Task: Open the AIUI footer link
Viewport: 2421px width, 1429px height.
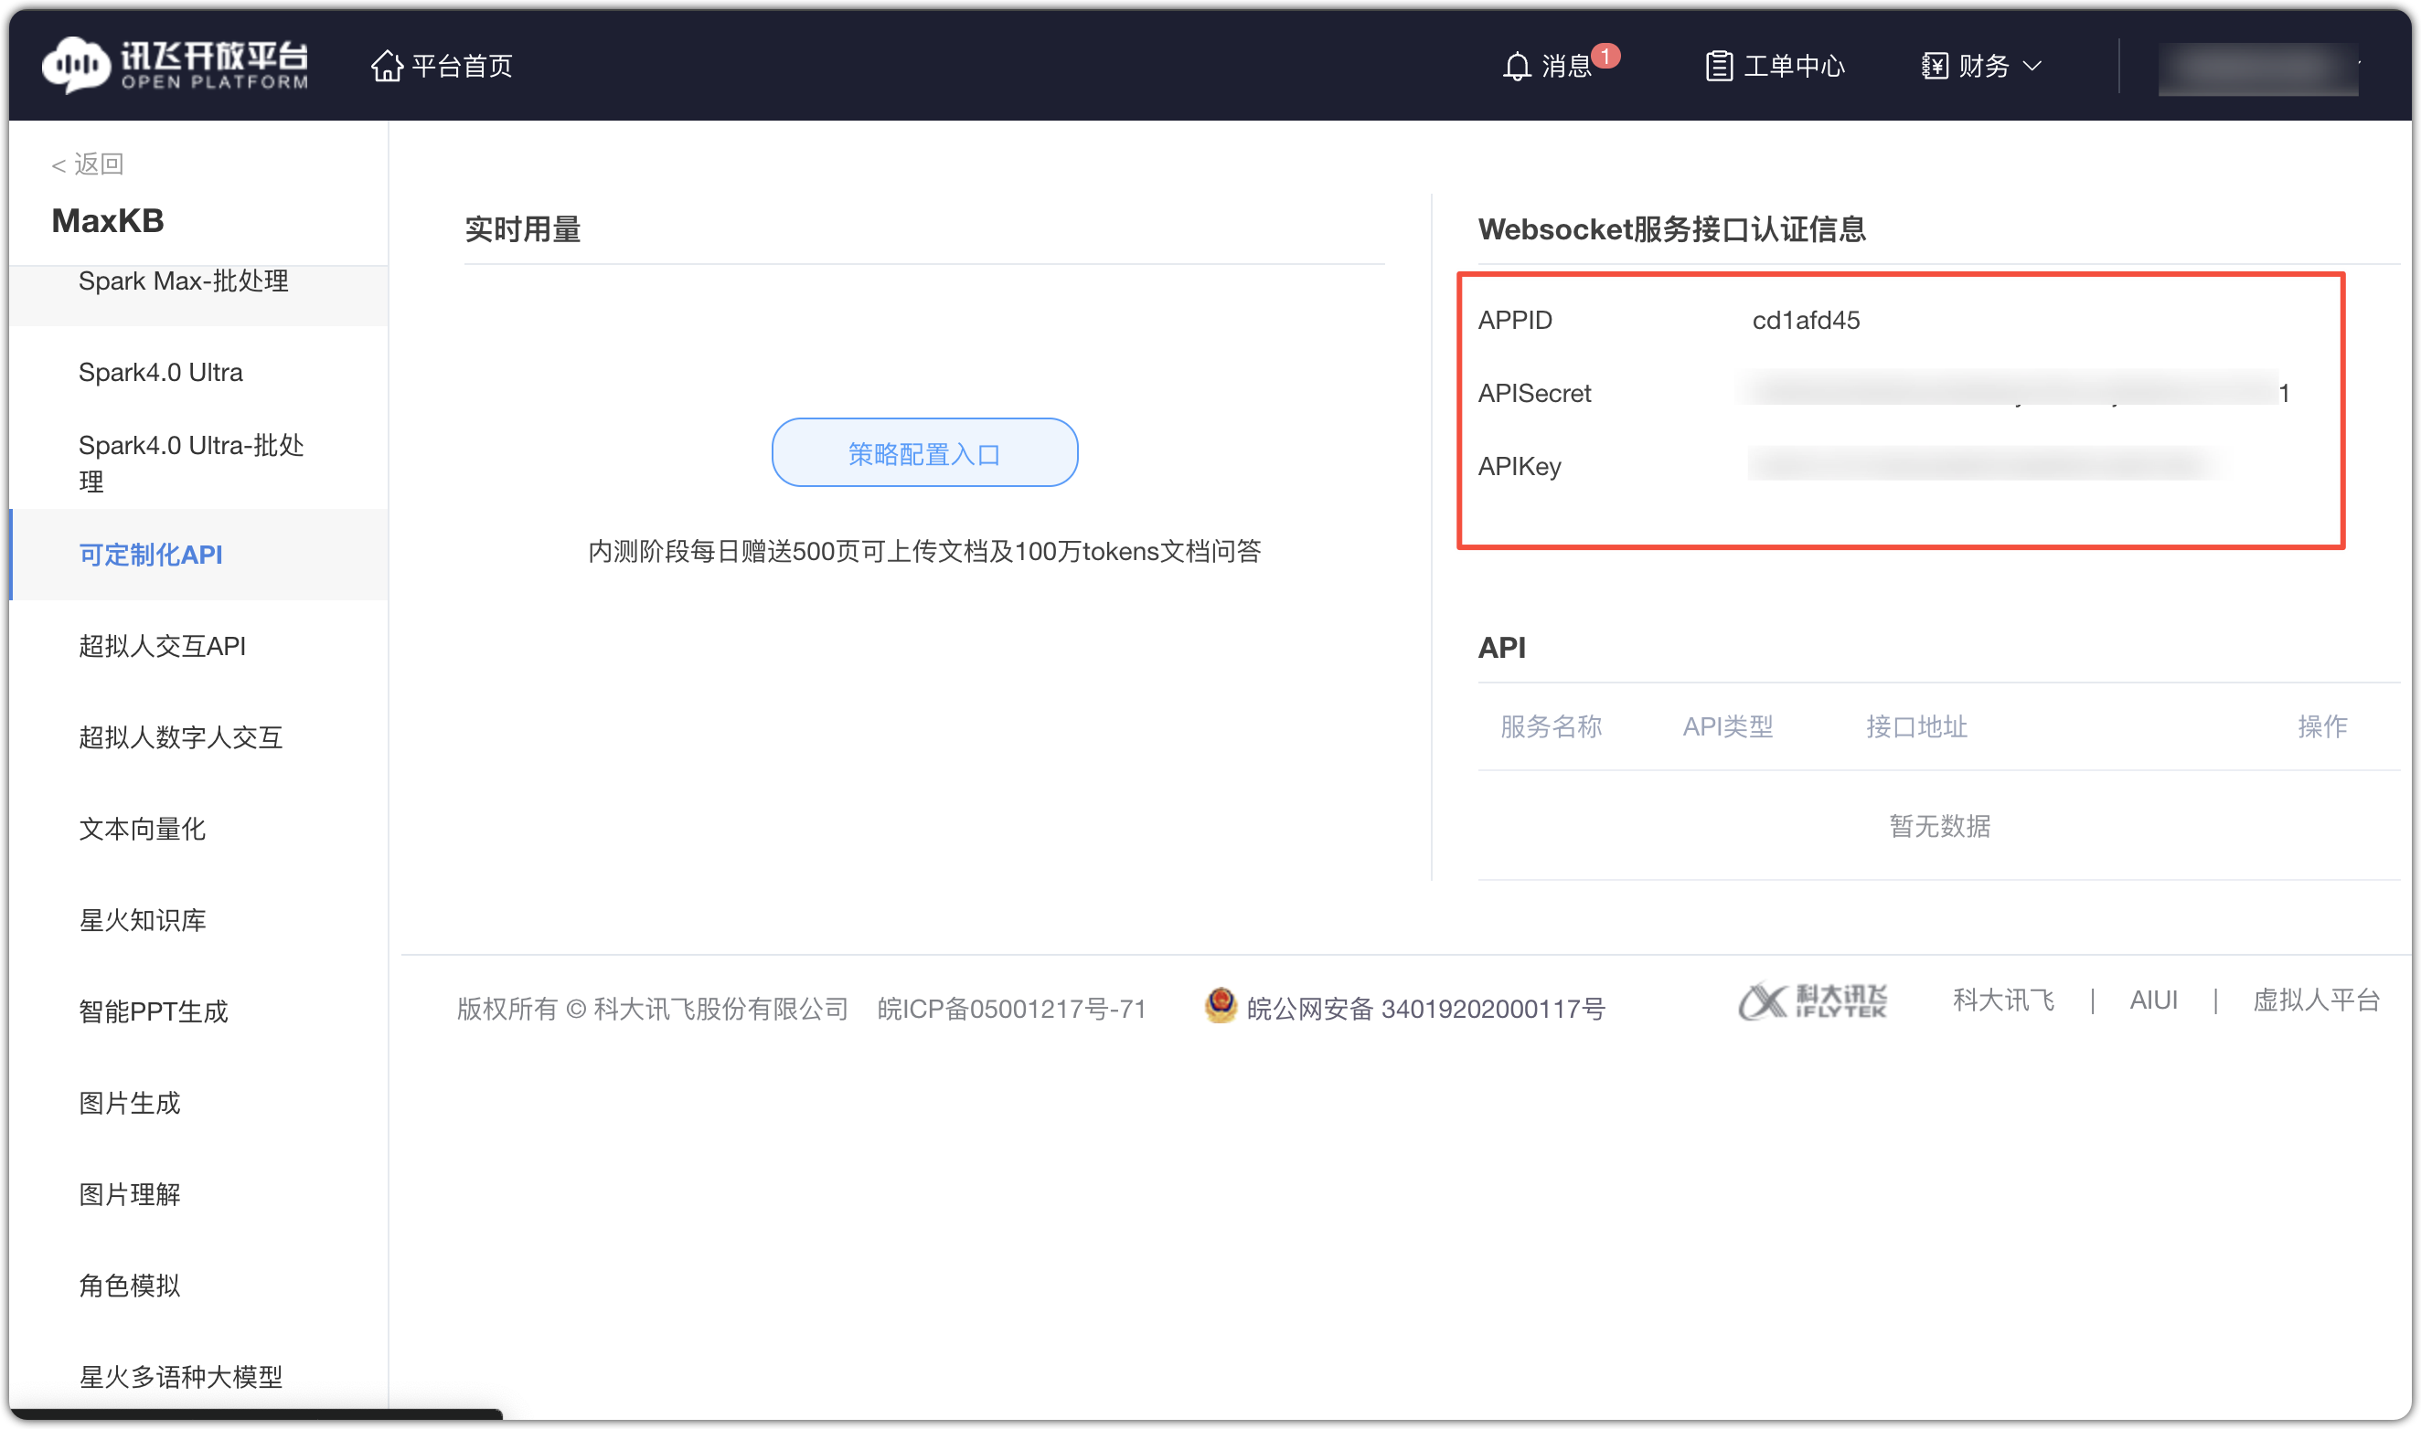Action: click(x=2152, y=1000)
